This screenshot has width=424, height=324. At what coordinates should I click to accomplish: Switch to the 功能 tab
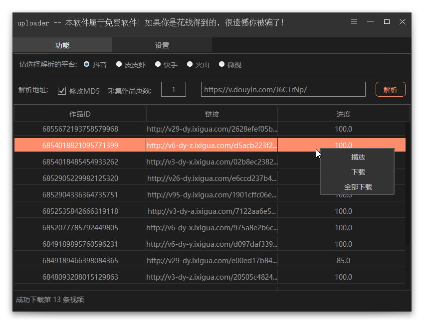pyautogui.click(x=62, y=45)
